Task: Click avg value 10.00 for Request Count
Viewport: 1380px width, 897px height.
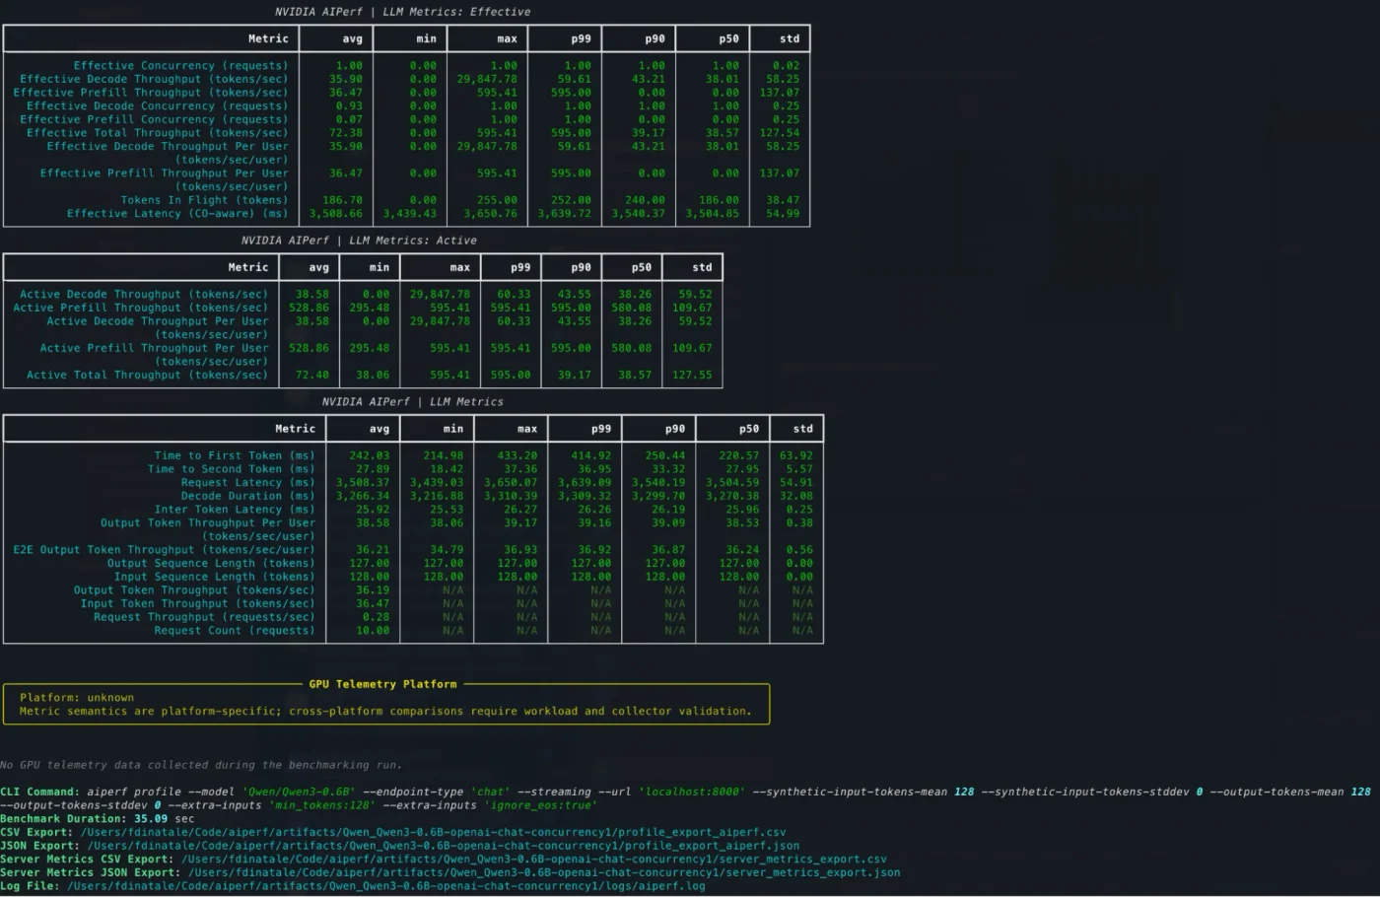Action: (x=373, y=631)
